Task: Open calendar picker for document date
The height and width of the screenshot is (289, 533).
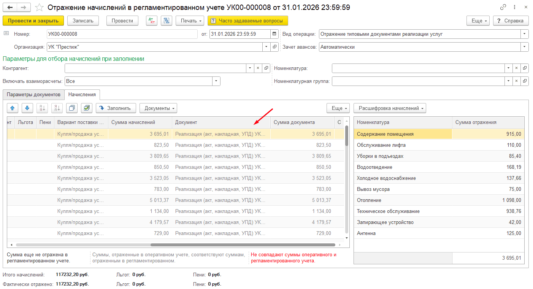Action: 274,34
